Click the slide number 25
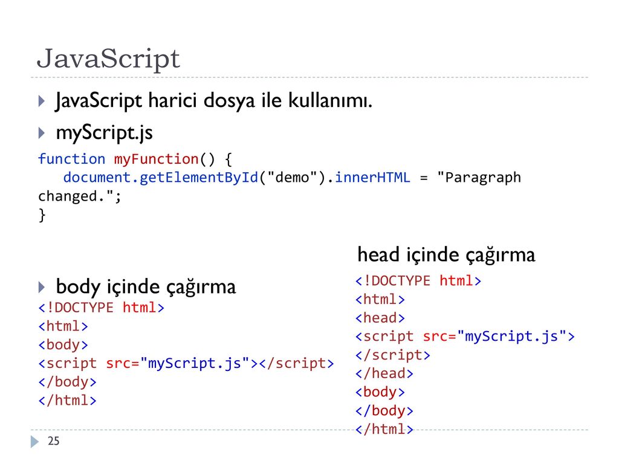The width and height of the screenshot is (619, 464). 53,441
